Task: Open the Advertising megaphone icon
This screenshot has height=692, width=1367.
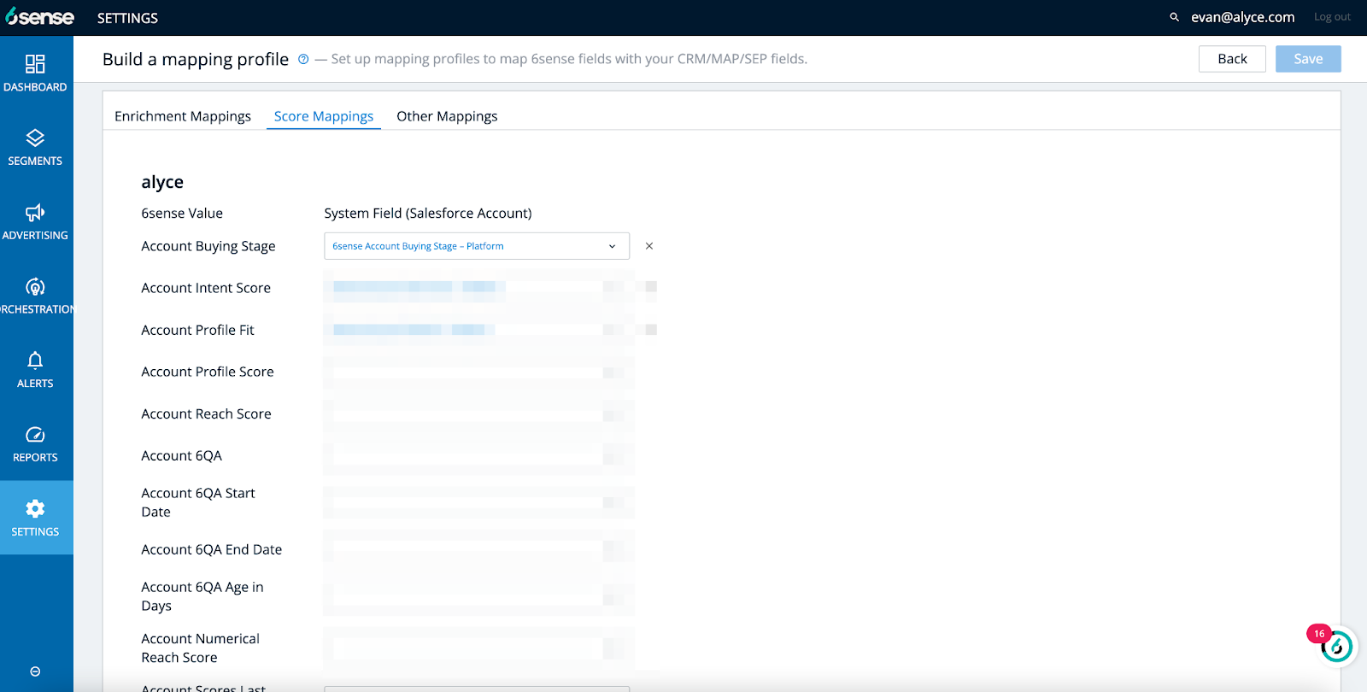Action: (35, 213)
